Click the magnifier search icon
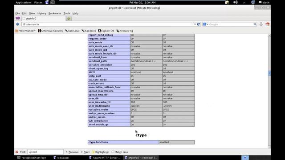The height and width of the screenshot is (160, 285). (x=255, y=24)
